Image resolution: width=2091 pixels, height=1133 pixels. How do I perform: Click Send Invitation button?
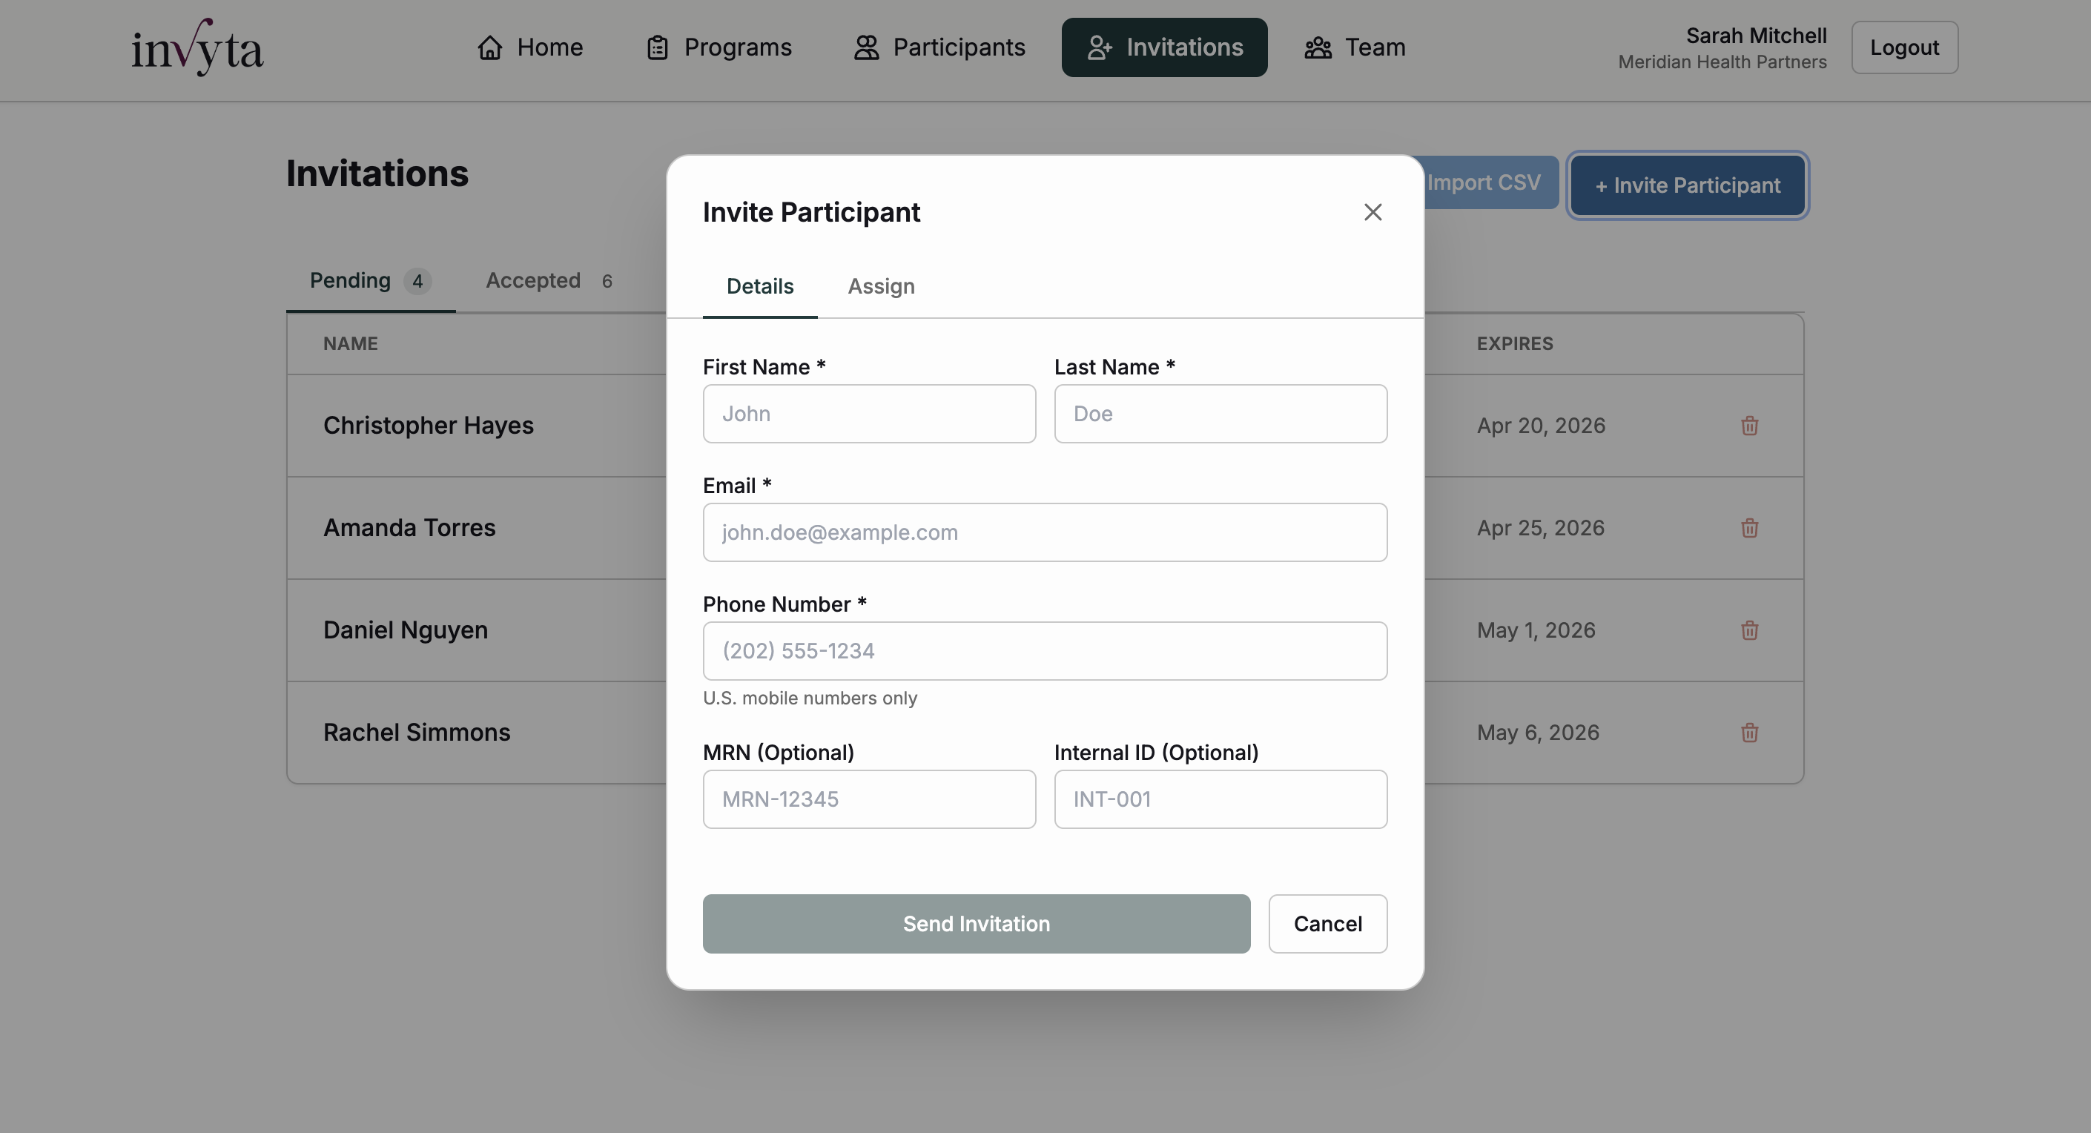tap(977, 924)
